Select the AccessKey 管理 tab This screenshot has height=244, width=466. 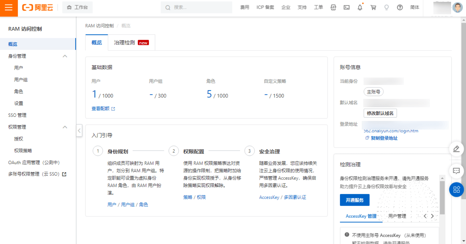coord(361,216)
